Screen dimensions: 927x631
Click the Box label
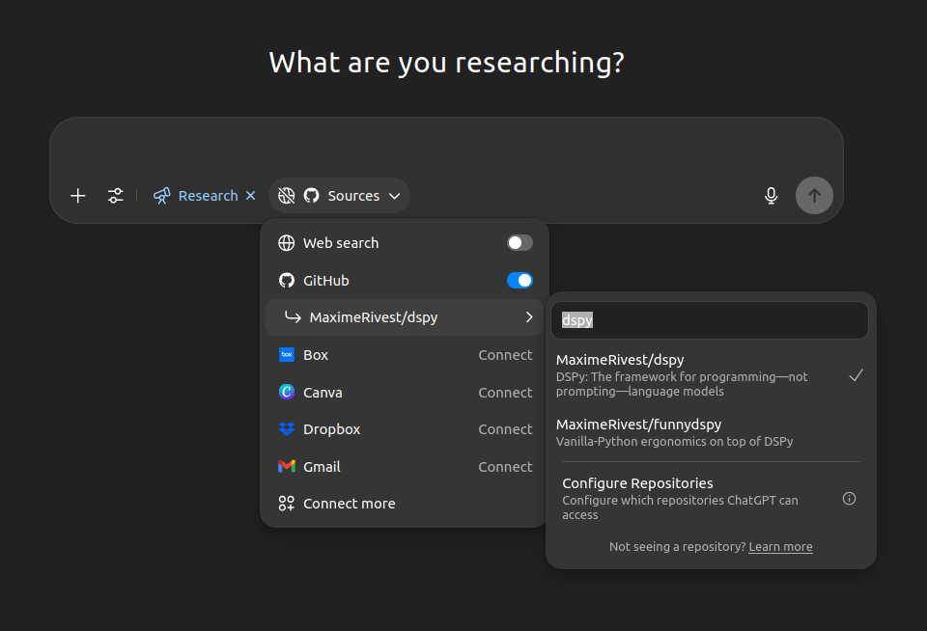tap(316, 355)
